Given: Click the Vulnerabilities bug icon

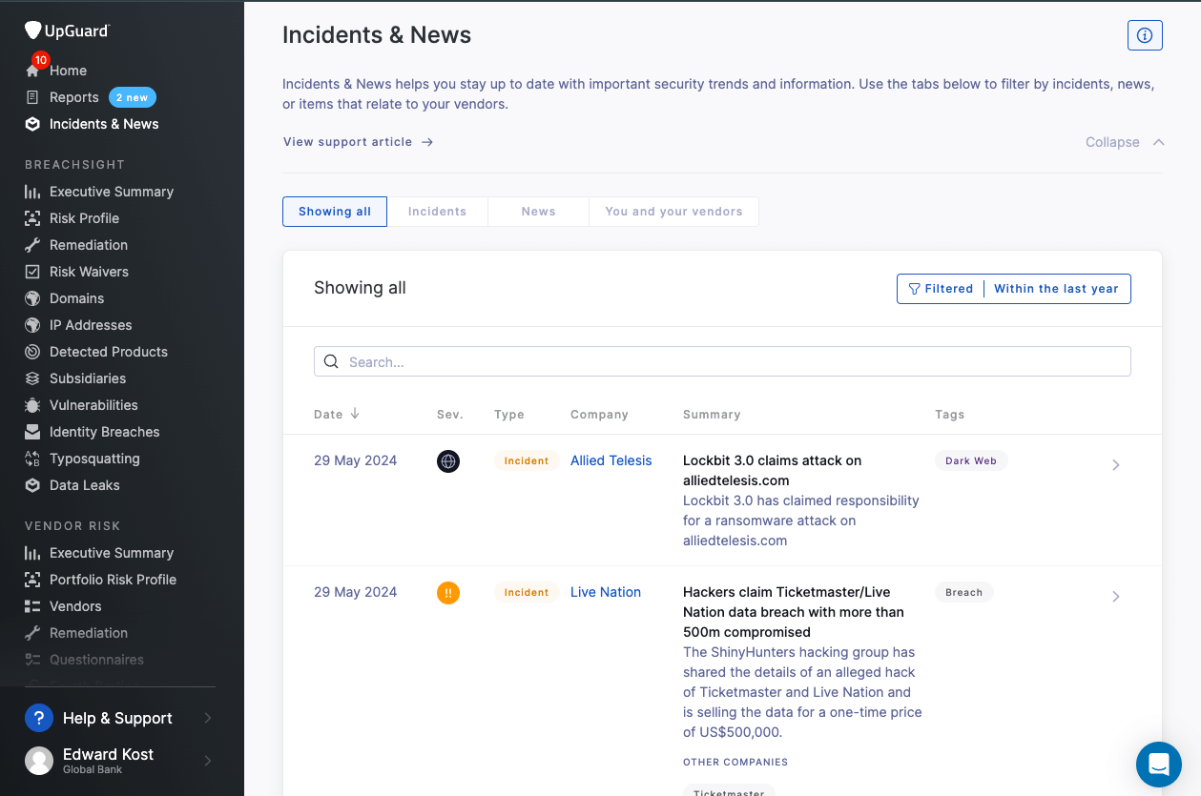Looking at the screenshot, I should [32, 405].
